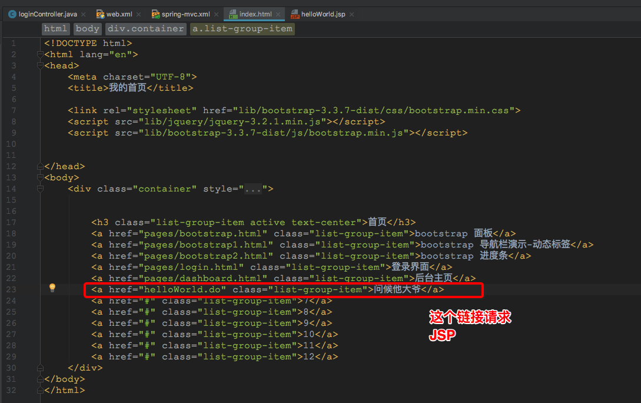The image size is (641, 403).
Task: Click fold end marker at closing div tag
Action: point(40,368)
